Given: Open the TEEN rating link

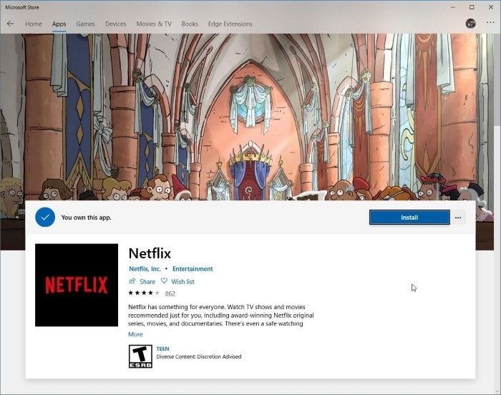Looking at the screenshot, I should pos(162,348).
